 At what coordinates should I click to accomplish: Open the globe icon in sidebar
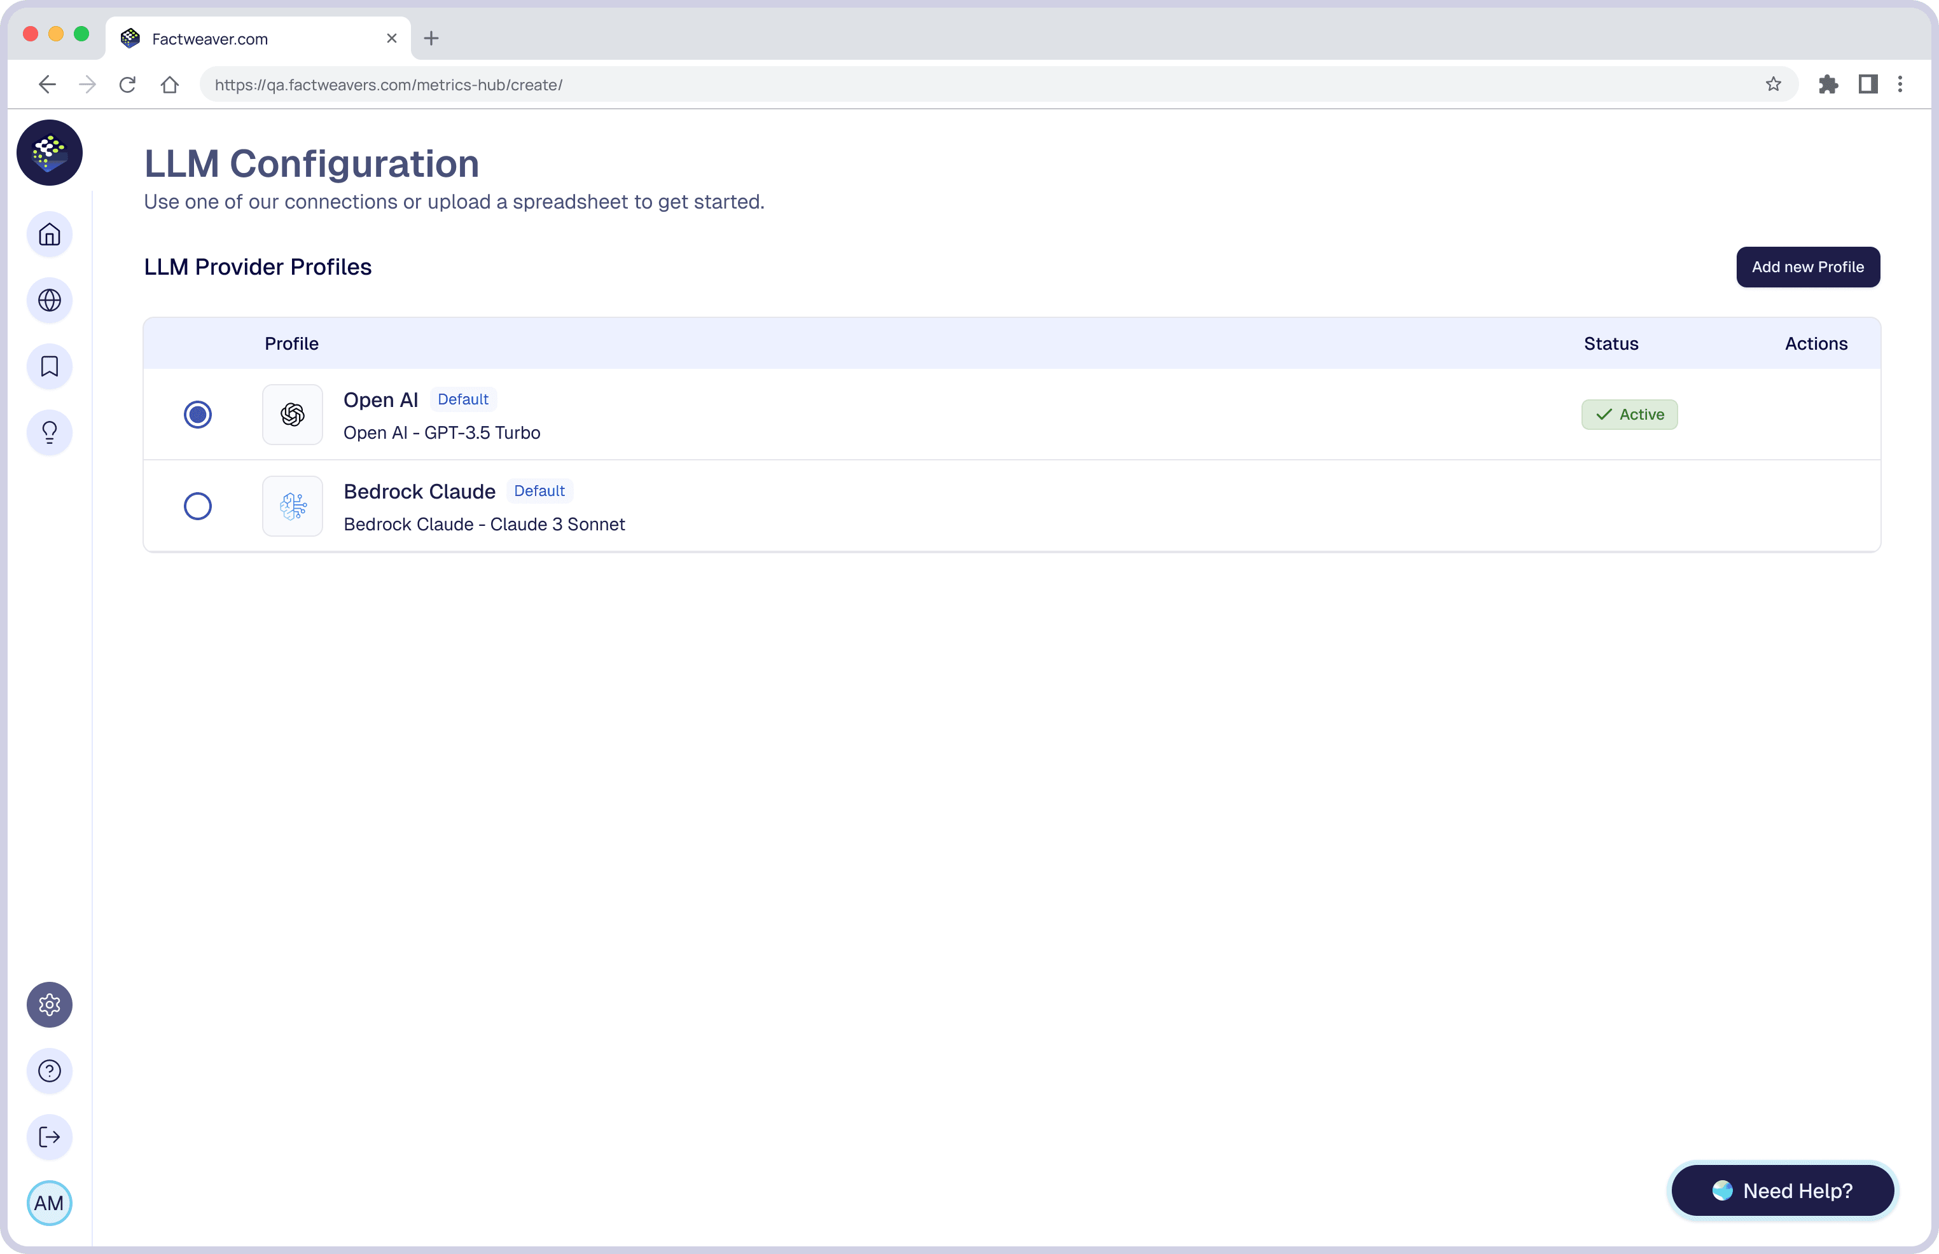[50, 301]
